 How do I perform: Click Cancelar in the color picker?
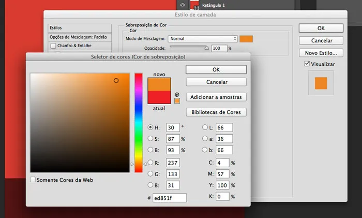(x=216, y=82)
